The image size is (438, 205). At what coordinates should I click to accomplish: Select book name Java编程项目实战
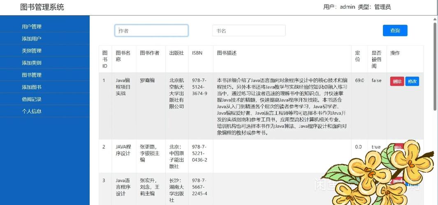[x=123, y=87]
